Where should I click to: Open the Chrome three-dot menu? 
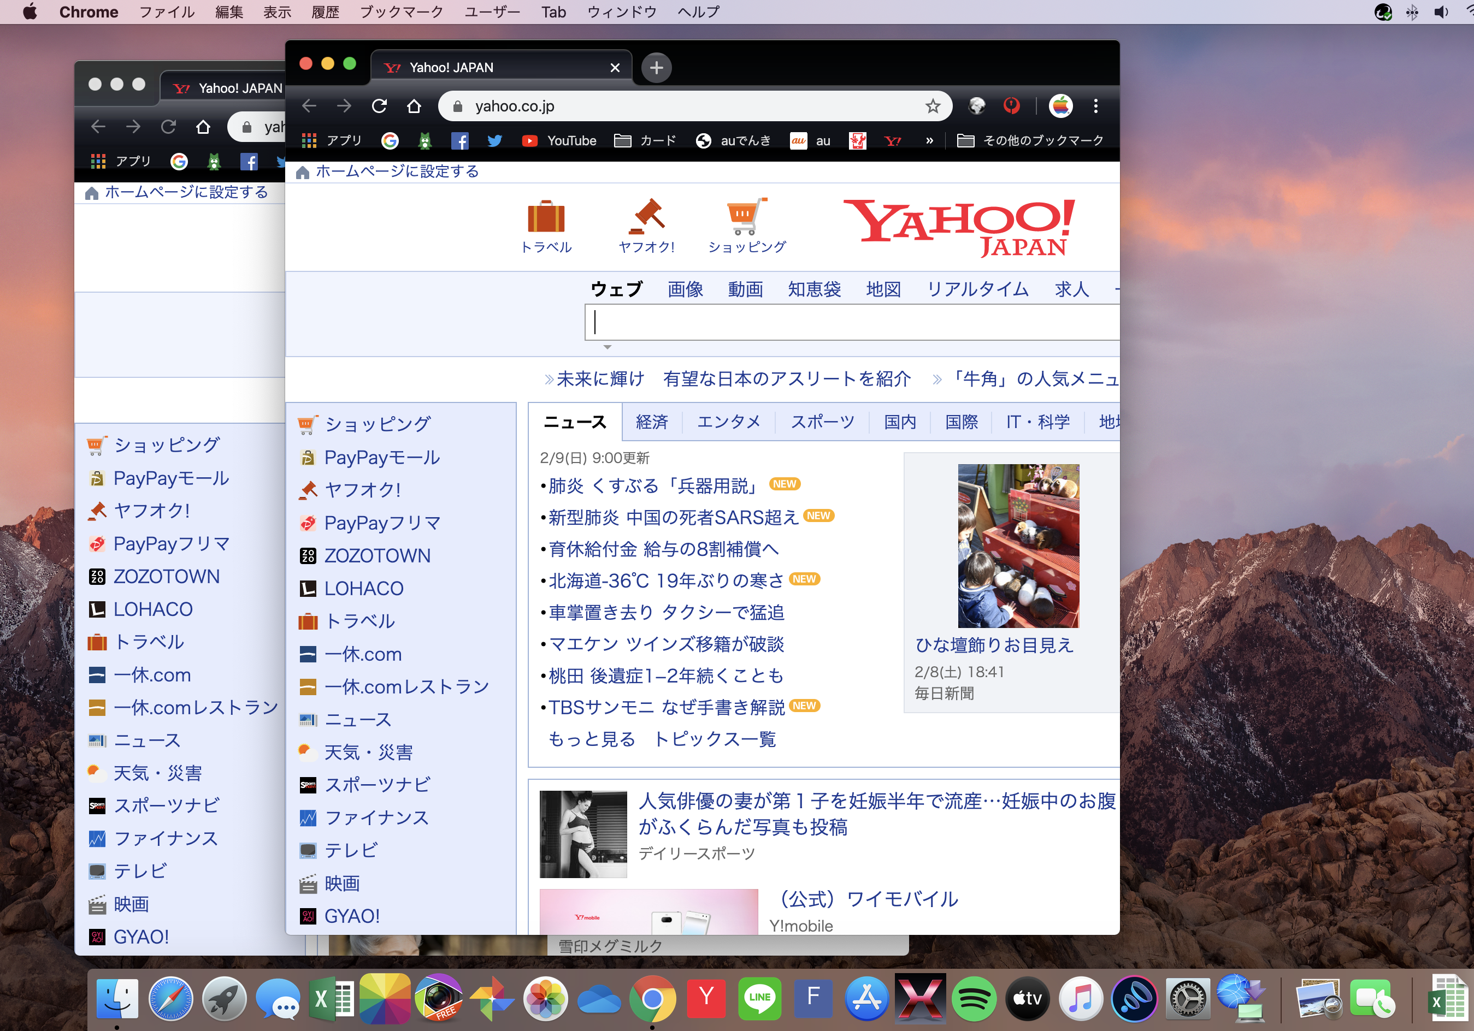coord(1095,106)
